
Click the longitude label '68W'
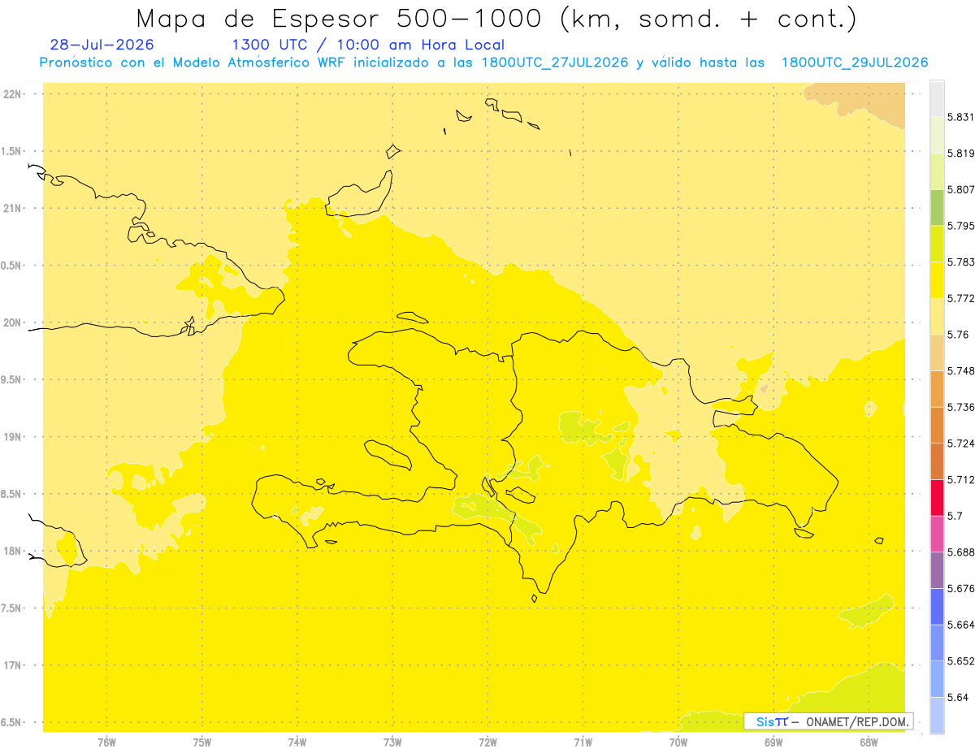pyautogui.click(x=869, y=742)
